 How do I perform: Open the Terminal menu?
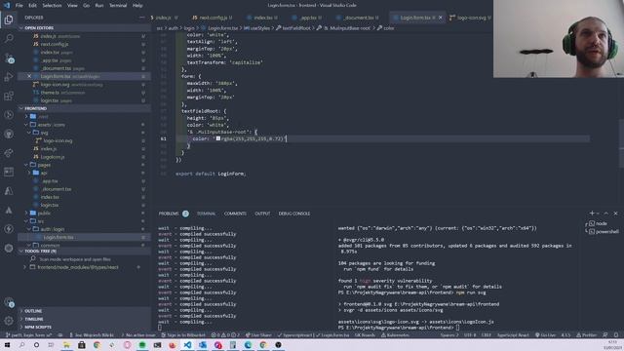[118, 6]
